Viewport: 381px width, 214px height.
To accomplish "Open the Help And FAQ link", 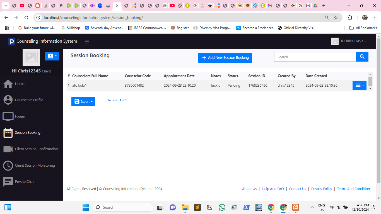I will click(273, 189).
